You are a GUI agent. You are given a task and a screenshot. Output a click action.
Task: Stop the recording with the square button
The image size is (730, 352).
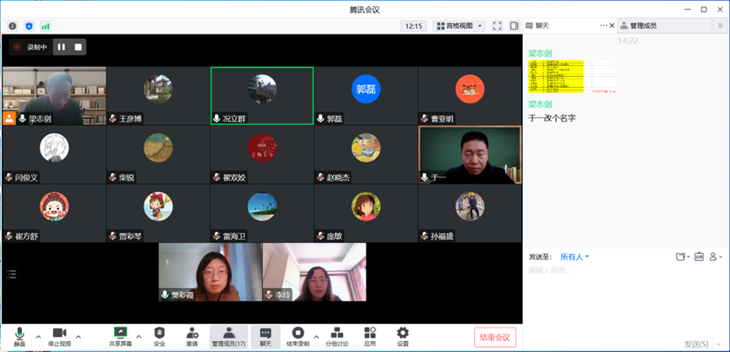tap(79, 47)
